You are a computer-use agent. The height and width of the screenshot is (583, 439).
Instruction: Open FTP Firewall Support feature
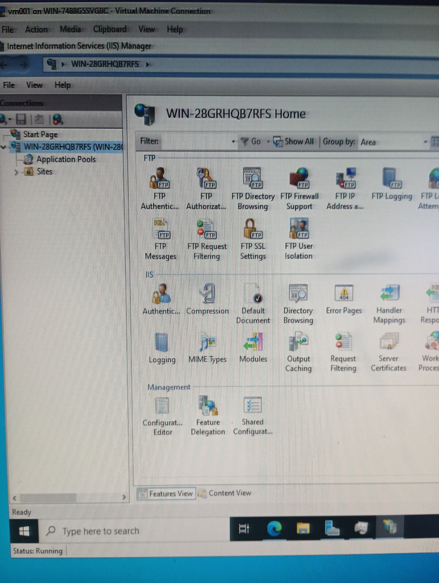(x=299, y=189)
